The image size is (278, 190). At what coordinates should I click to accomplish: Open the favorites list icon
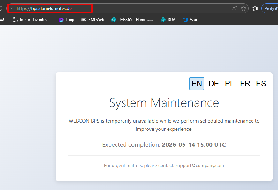255,8
